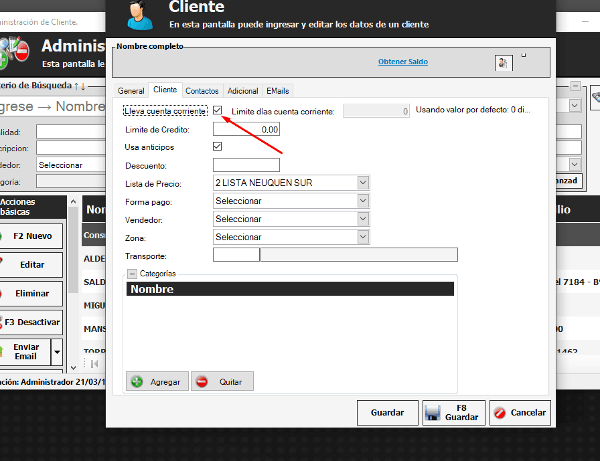Click the red cancel icon on Cancelar
Image resolution: width=600 pixels, height=461 pixels.
tap(499, 413)
